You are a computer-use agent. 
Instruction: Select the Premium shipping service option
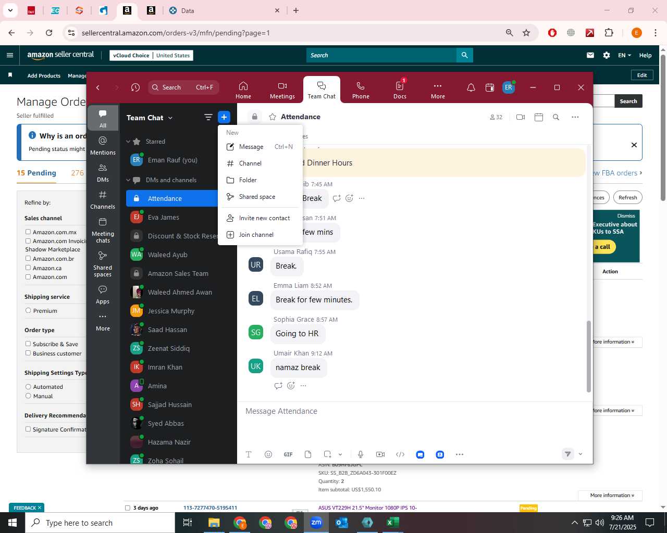click(x=28, y=311)
